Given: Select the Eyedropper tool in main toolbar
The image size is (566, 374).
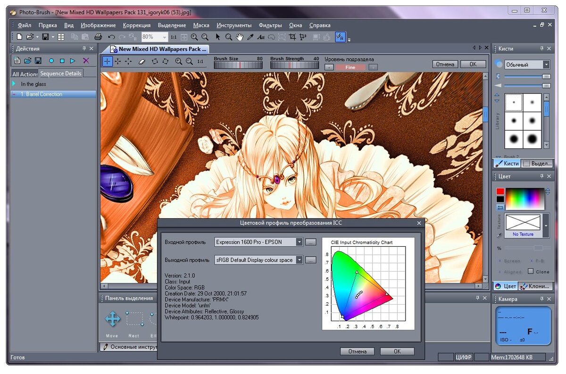Looking at the screenshot, I should pyautogui.click(x=250, y=37).
